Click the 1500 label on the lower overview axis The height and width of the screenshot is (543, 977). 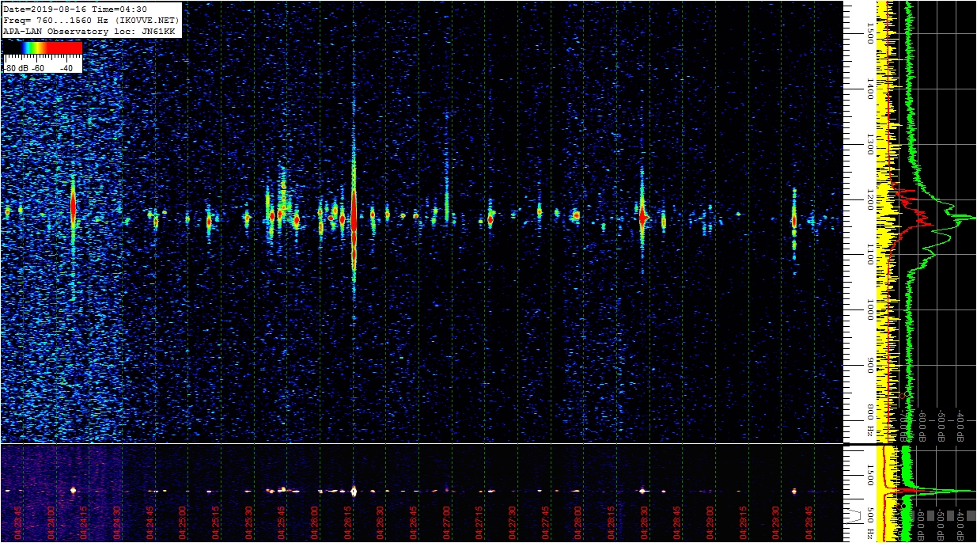(869, 475)
